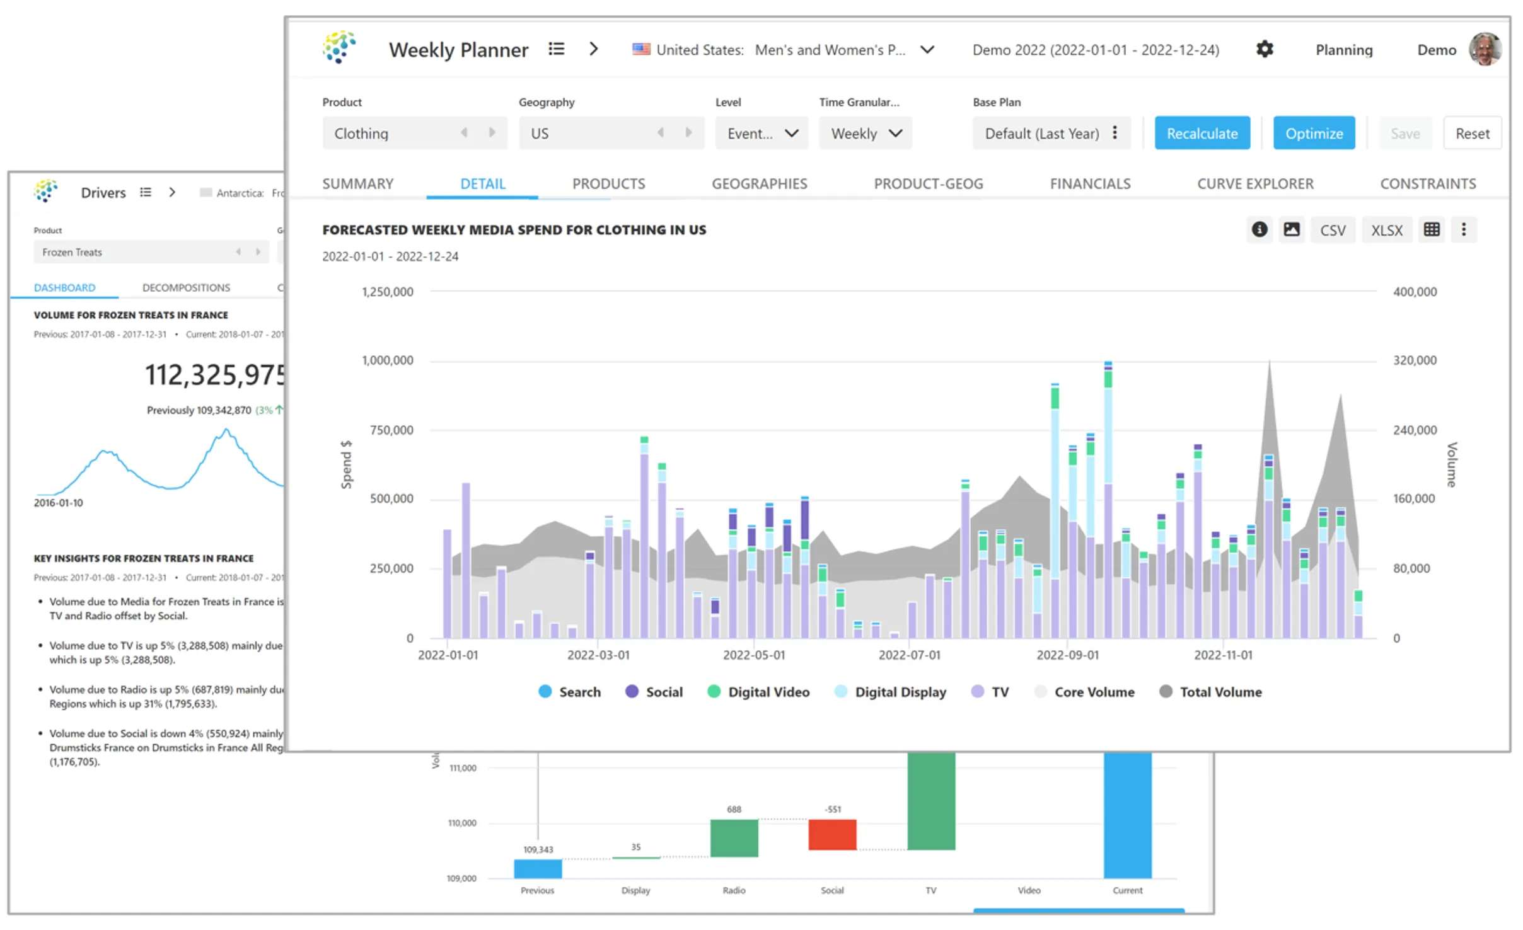
Task: Open the Base Plan kebab menu icon
Action: (1115, 133)
